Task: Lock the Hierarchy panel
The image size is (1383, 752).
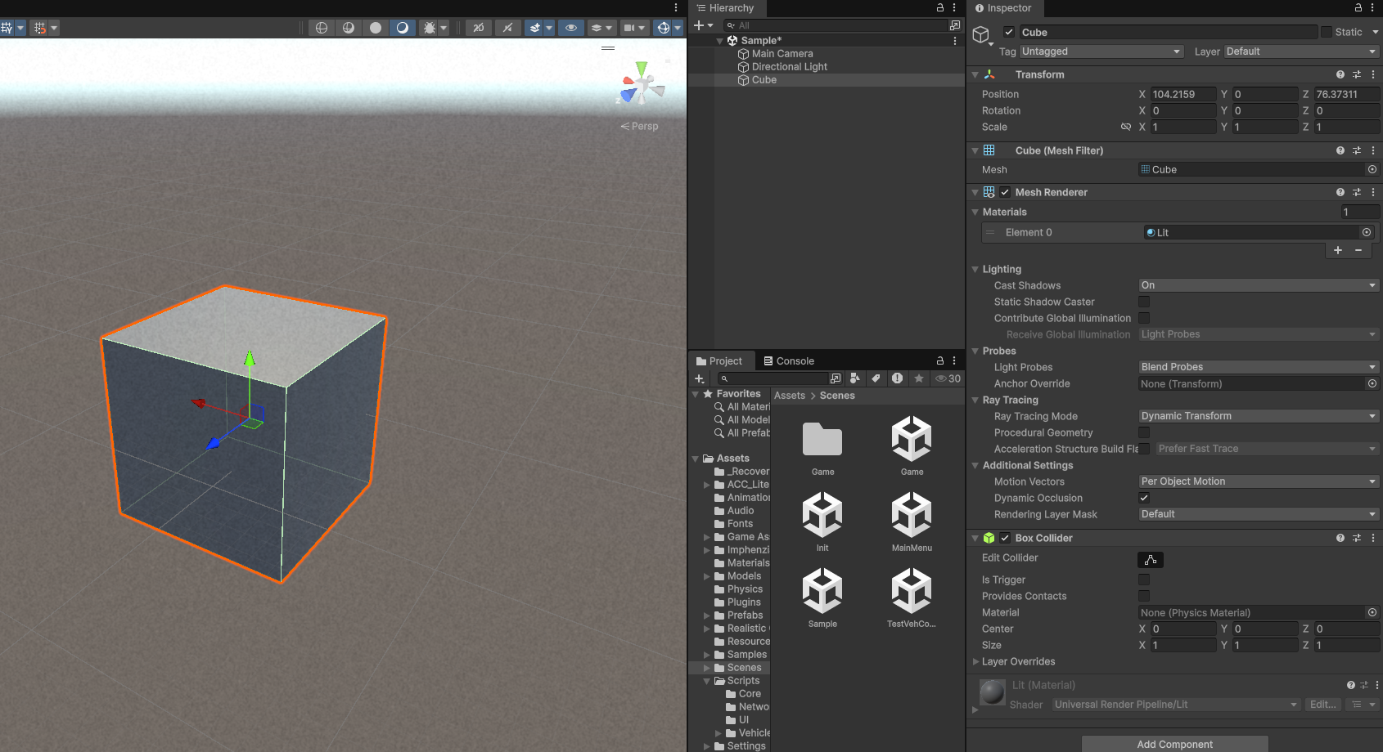Action: tap(940, 7)
